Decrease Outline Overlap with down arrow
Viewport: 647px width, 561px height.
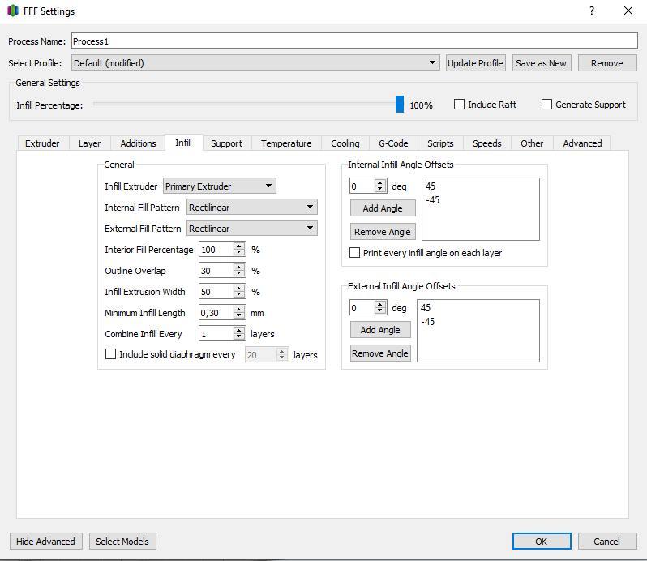[x=239, y=274]
